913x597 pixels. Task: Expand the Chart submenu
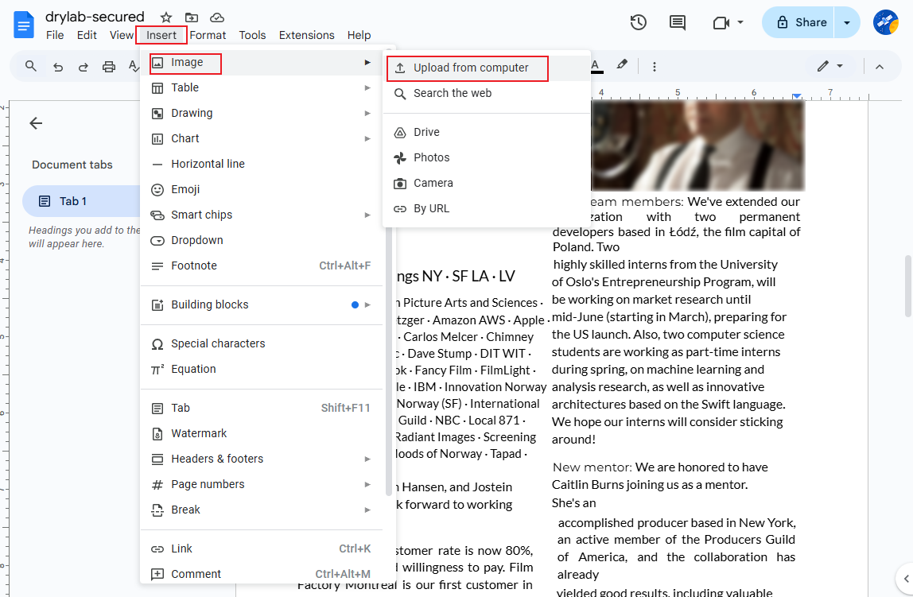[x=262, y=138]
